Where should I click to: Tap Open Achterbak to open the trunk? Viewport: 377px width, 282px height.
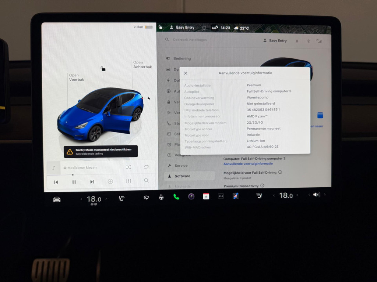pos(142,65)
